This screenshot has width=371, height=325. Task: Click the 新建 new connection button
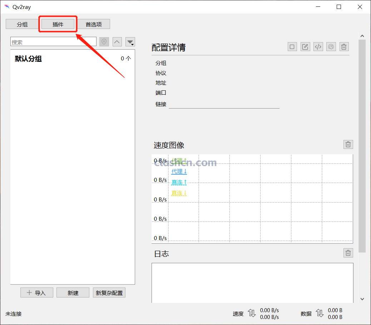[73, 292]
